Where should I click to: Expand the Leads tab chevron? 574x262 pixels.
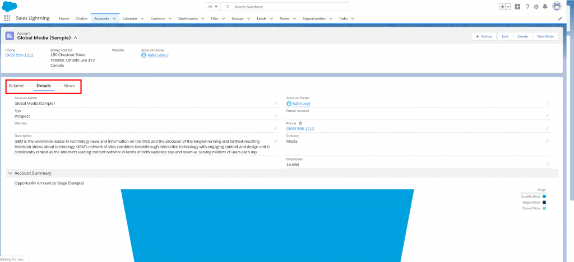pyautogui.click(x=271, y=18)
